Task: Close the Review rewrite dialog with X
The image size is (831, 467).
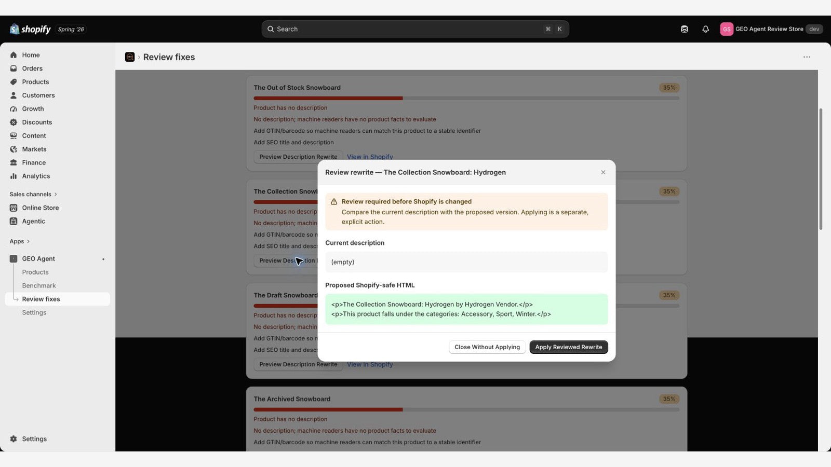Action: click(603, 172)
